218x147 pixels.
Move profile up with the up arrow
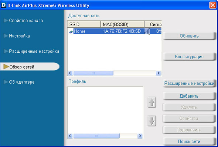click(x=151, y=102)
